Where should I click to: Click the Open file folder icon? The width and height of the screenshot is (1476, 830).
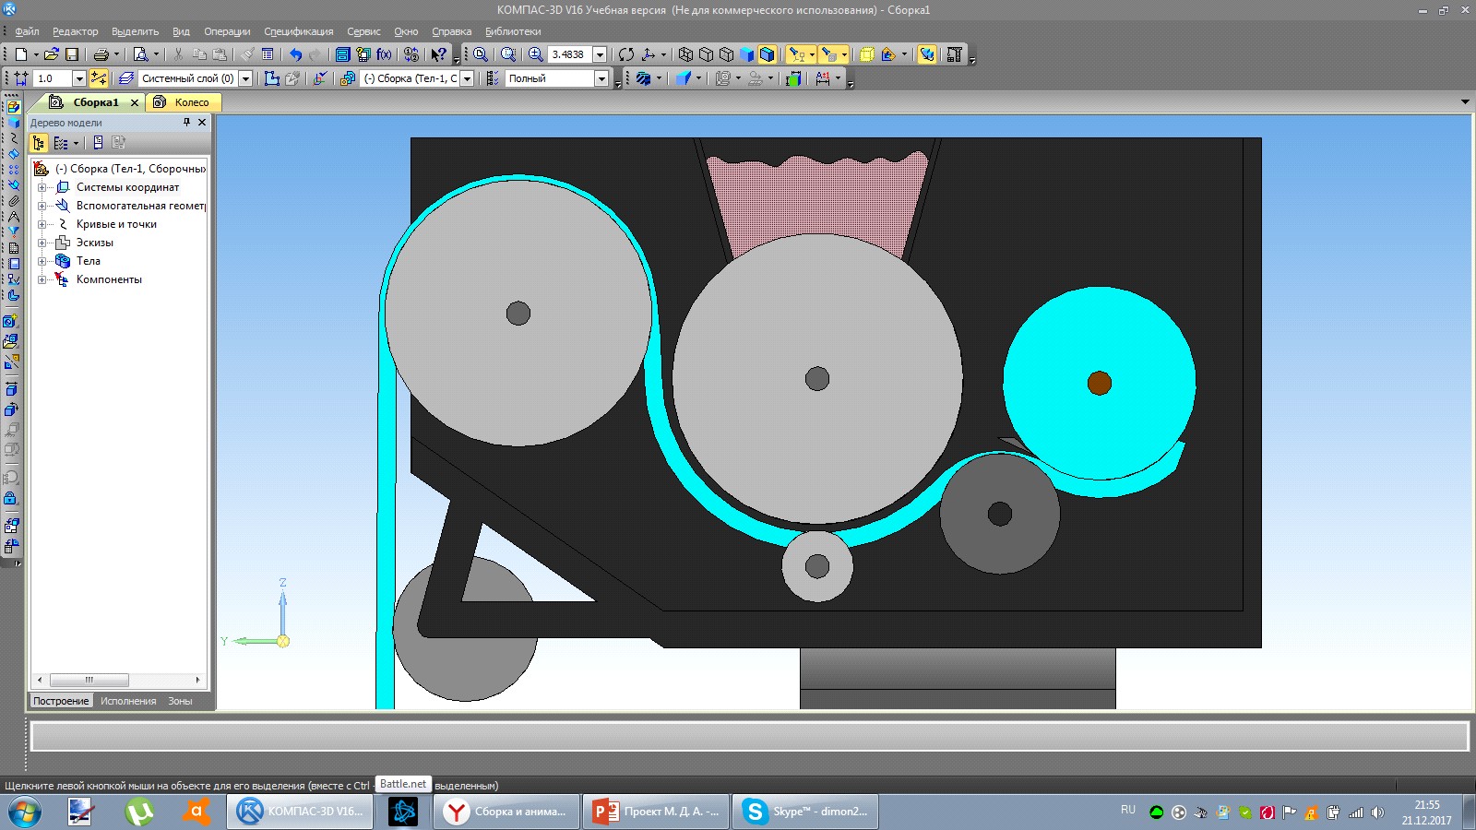tap(51, 54)
